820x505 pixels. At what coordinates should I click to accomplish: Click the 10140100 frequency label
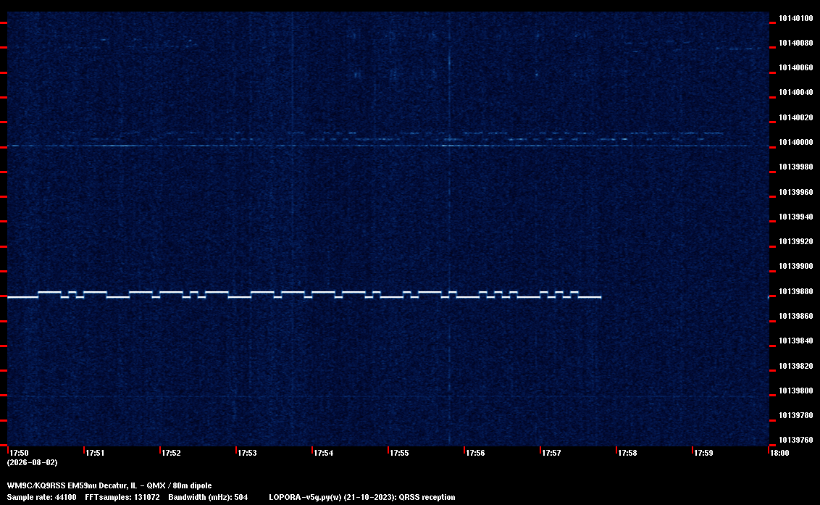[795, 18]
